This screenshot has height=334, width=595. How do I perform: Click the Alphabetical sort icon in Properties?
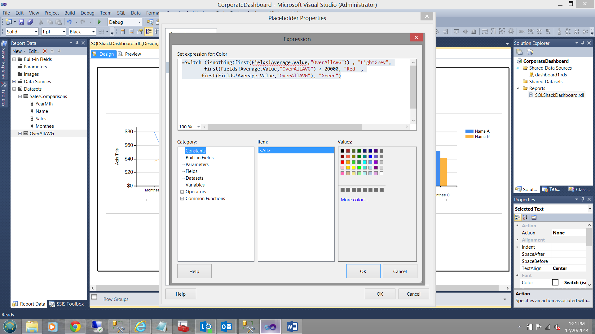[525, 217]
